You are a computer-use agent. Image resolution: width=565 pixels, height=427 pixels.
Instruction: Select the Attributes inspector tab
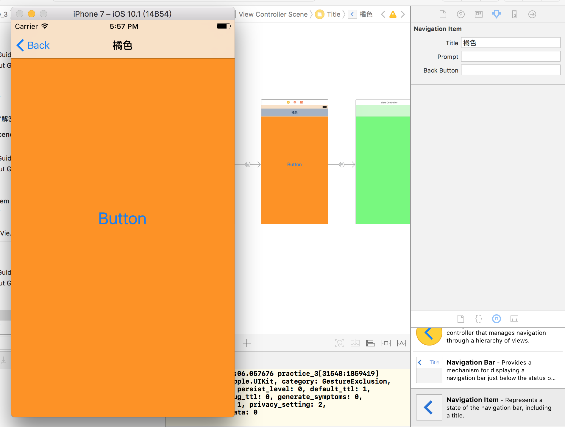(497, 14)
